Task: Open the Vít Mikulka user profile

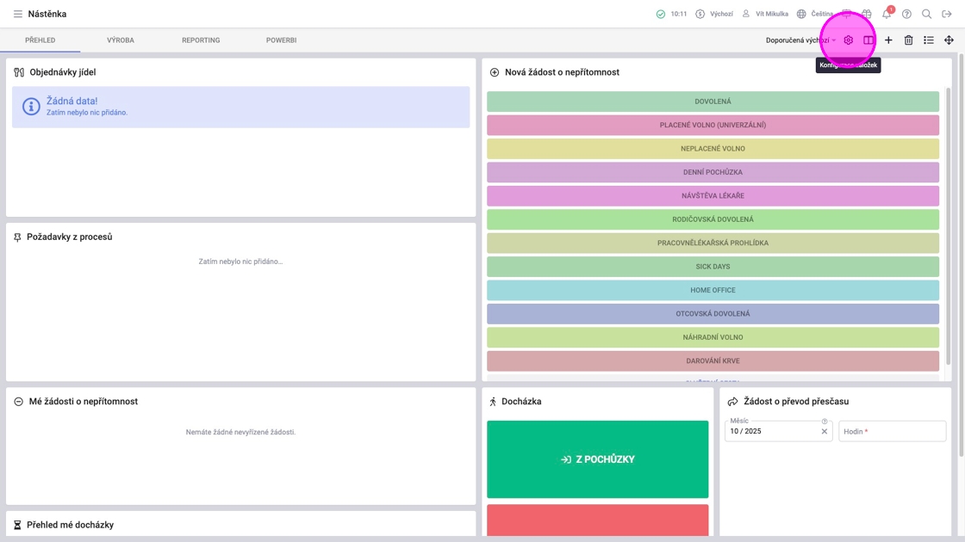Action: 765,14
